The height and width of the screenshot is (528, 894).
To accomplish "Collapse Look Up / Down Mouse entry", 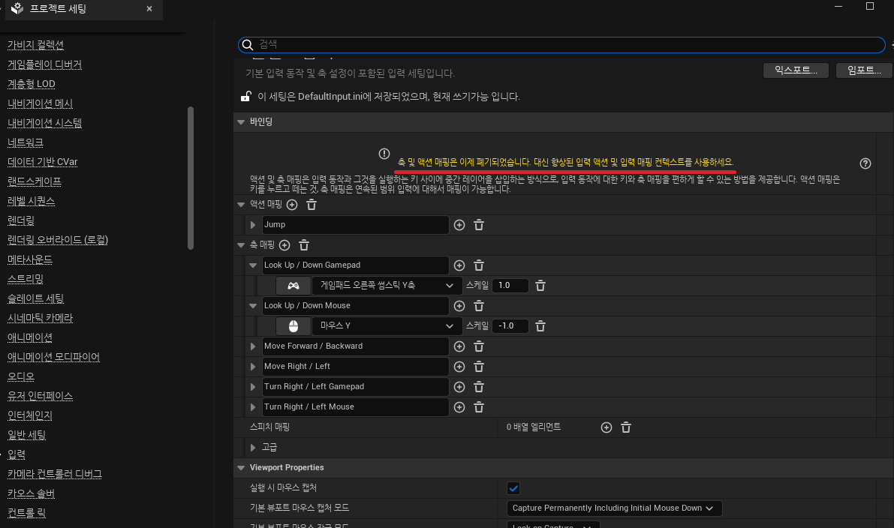I will click(x=252, y=306).
